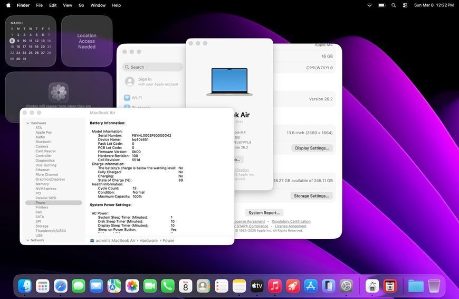Viewport: 459px width, 299px height.
Task: Open the Downloads folder in dock
Action: click(416, 286)
